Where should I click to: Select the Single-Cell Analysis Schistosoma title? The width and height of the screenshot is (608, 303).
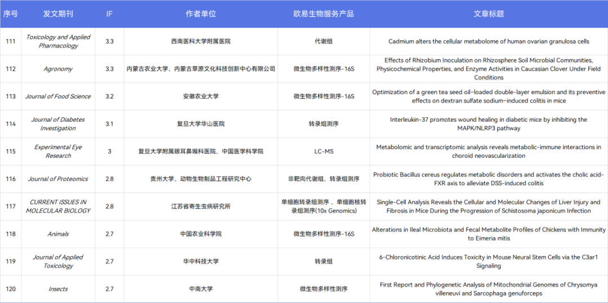click(489, 207)
